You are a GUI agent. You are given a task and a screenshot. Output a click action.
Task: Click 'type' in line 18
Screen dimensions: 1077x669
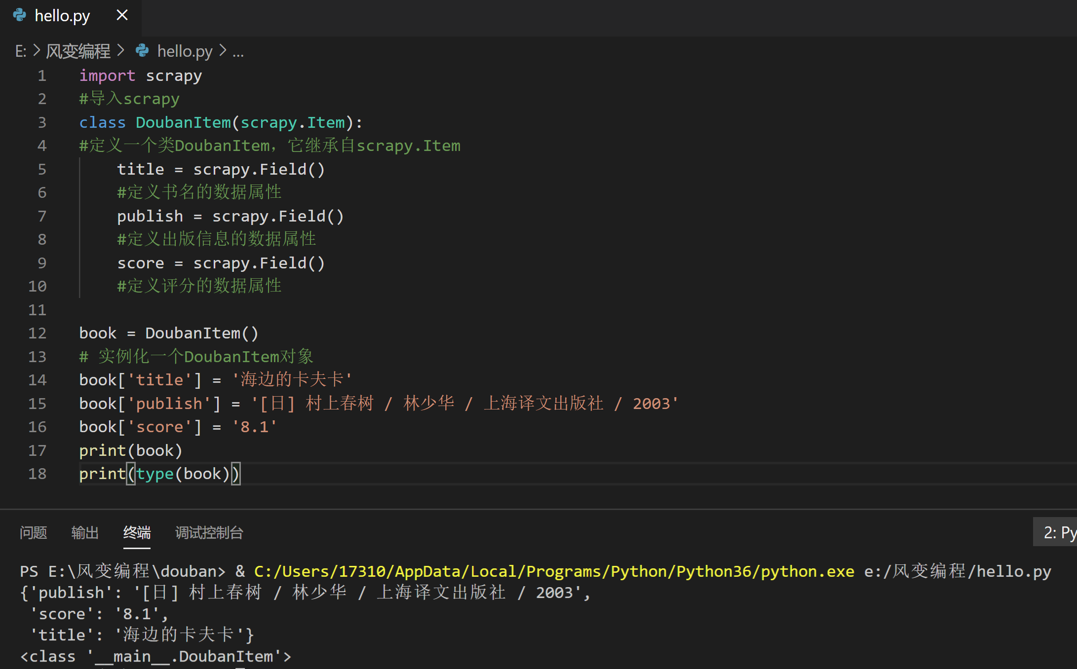[155, 474]
